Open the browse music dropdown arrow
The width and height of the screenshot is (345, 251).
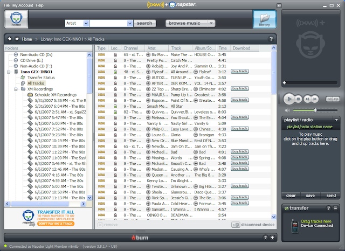(x=211, y=23)
